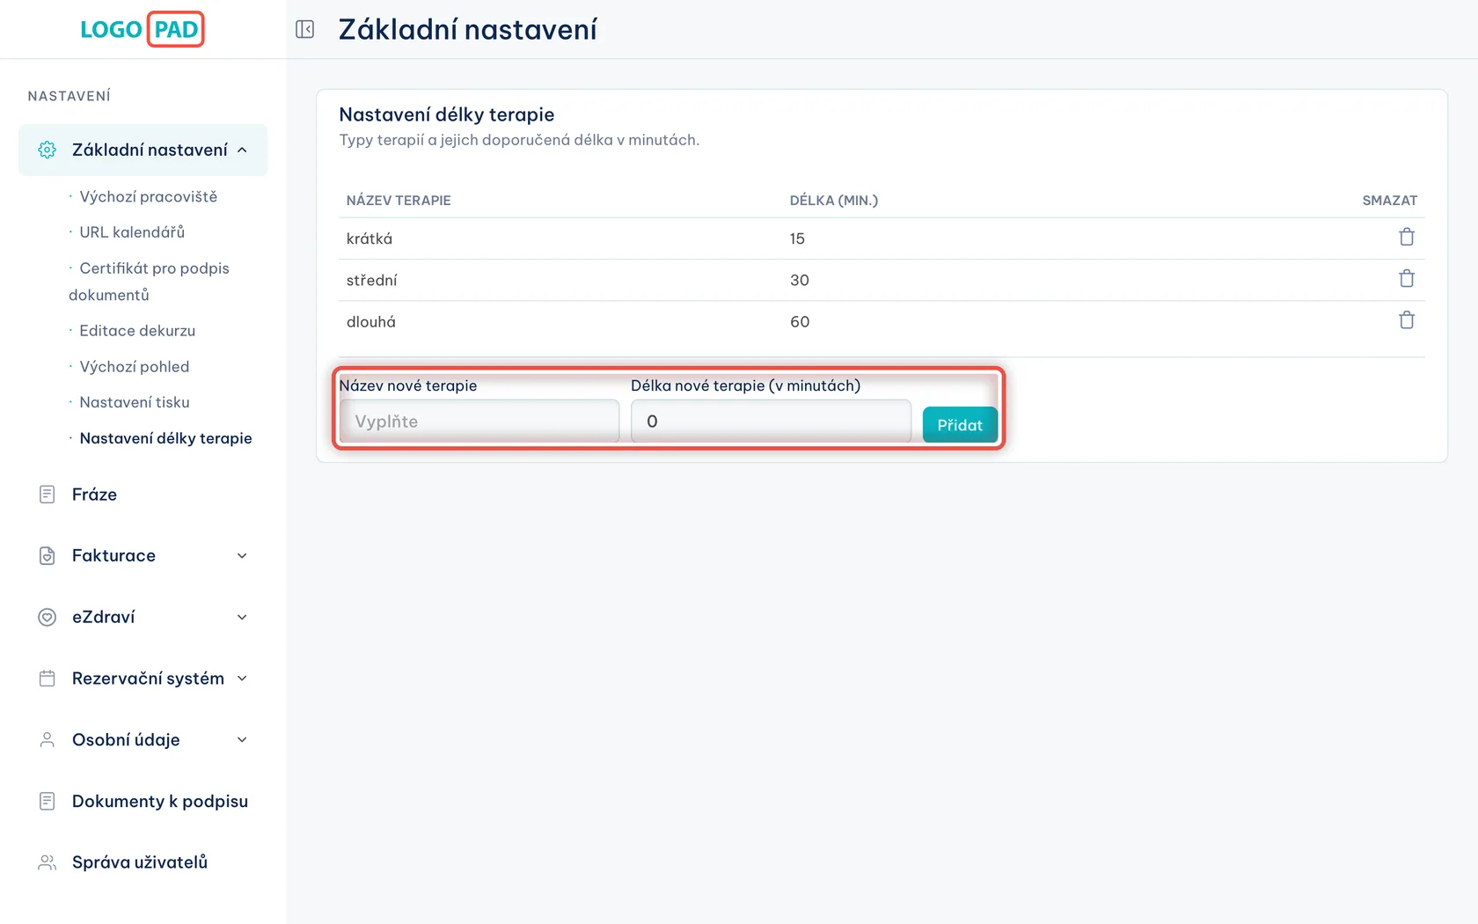Open the Výchozí pracoviště submenu item
Image resolution: width=1478 pixels, height=924 pixels.
(148, 196)
